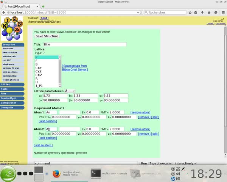Click the lattice list scrollbar

coord(60,71)
